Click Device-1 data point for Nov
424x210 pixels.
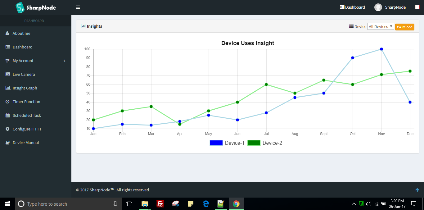pos(381,49)
